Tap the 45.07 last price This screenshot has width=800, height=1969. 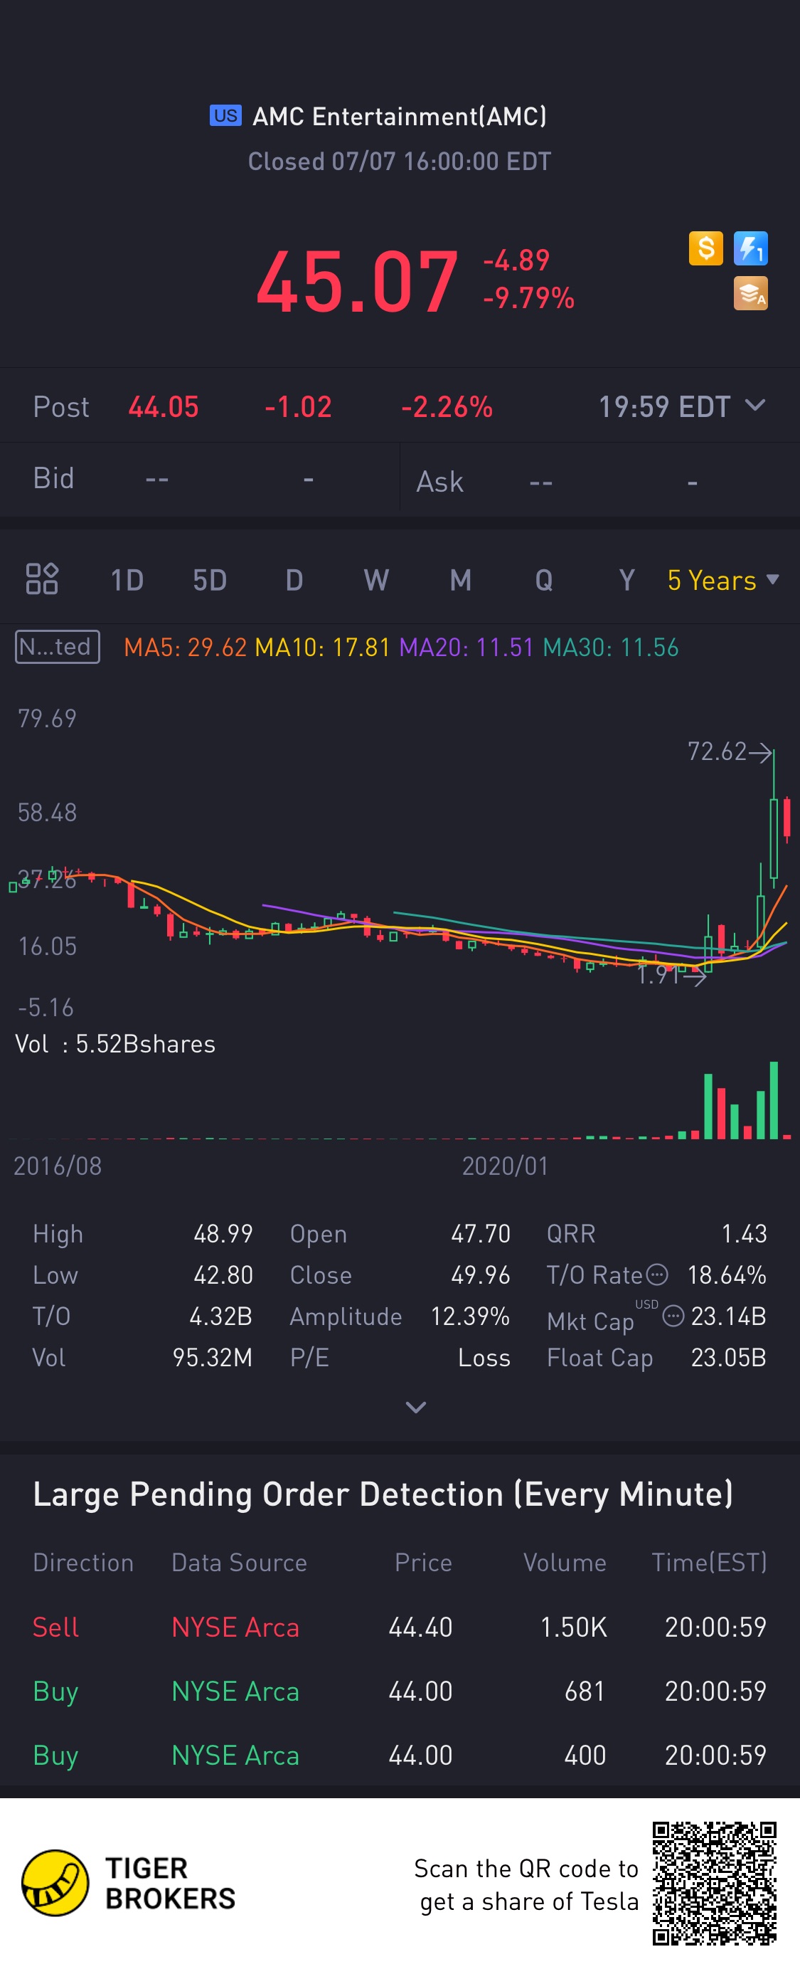click(x=357, y=281)
